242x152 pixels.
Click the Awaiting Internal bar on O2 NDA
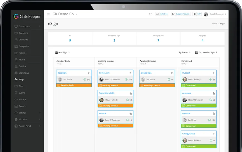pos(116,126)
